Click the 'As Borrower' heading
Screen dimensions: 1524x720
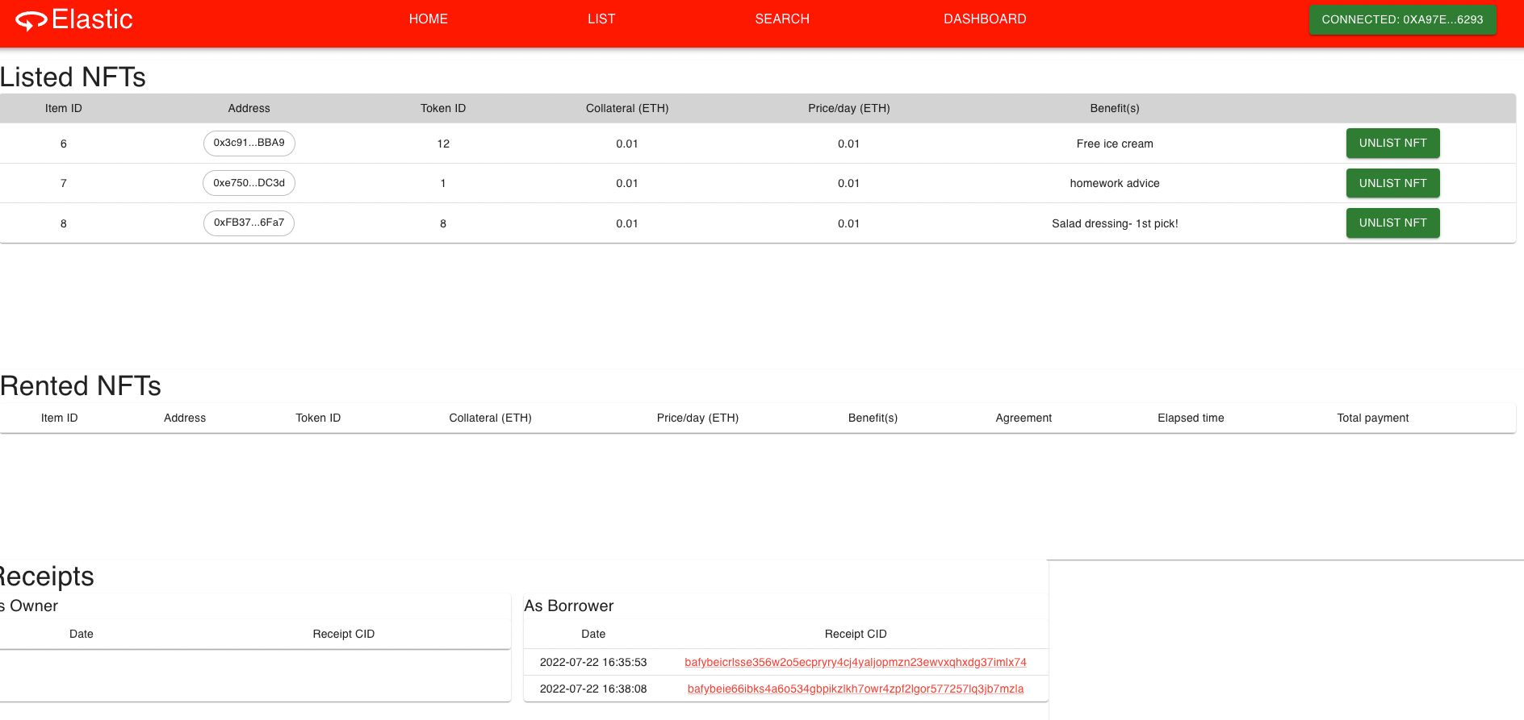point(568,606)
